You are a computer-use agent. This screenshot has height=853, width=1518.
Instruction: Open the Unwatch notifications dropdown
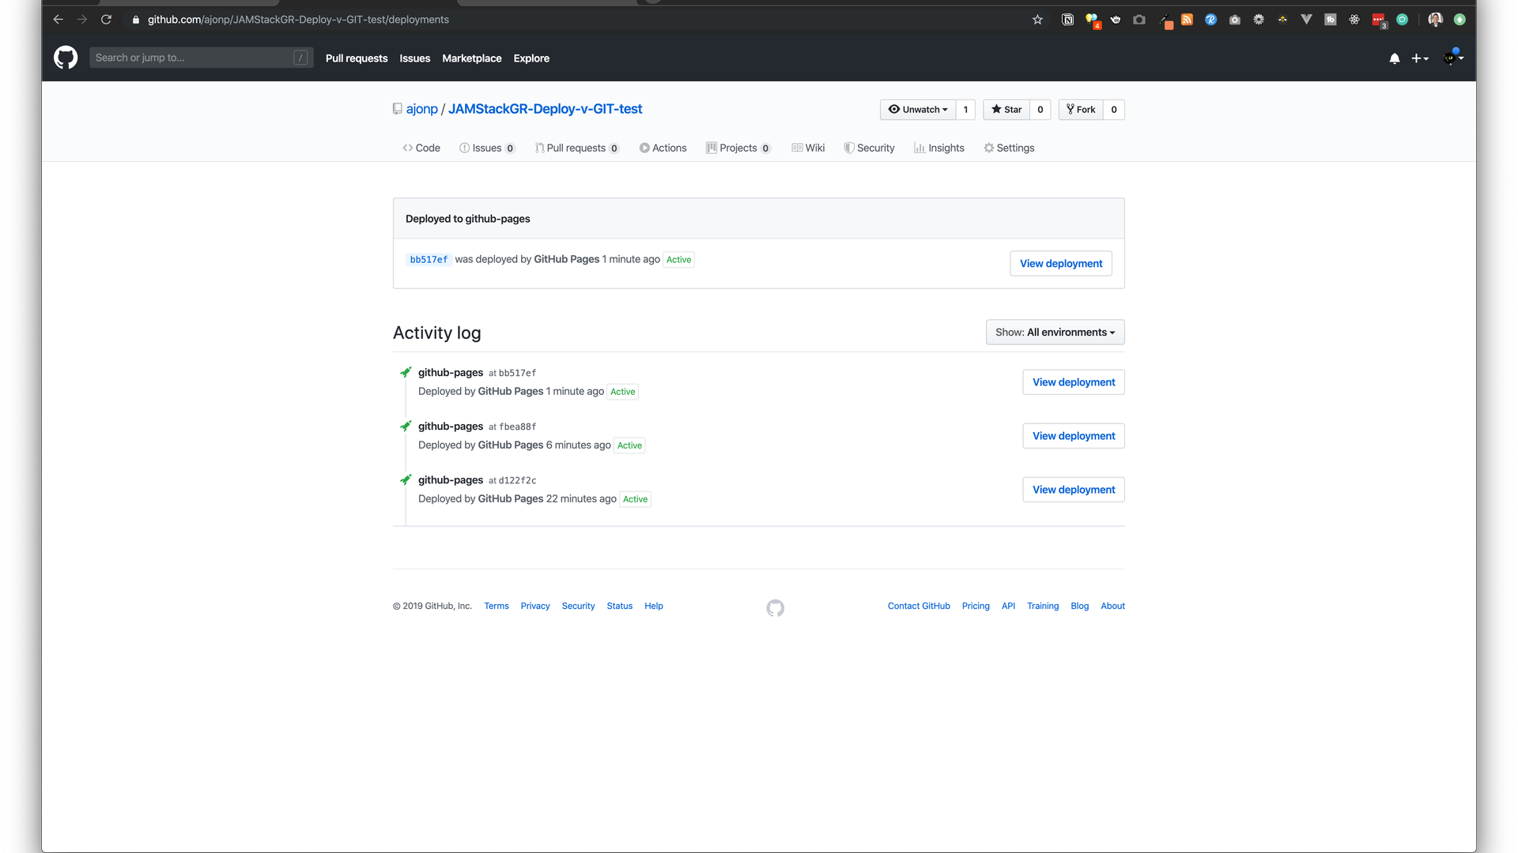(x=918, y=110)
